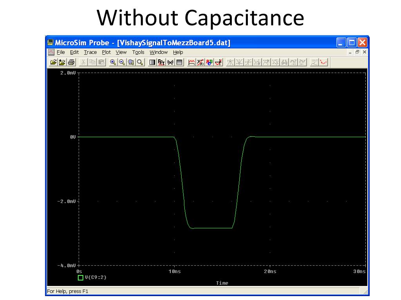This screenshot has width=401, height=300.
Task: Click the Cursor Peak icon
Action: coord(230,62)
